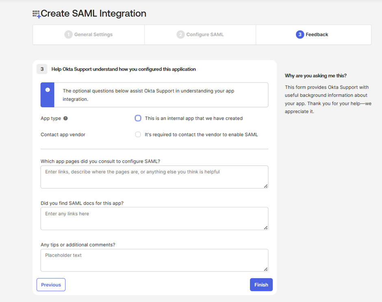Click the step 2 circle icon
This screenshot has height=302, width=382.
pos(180,35)
